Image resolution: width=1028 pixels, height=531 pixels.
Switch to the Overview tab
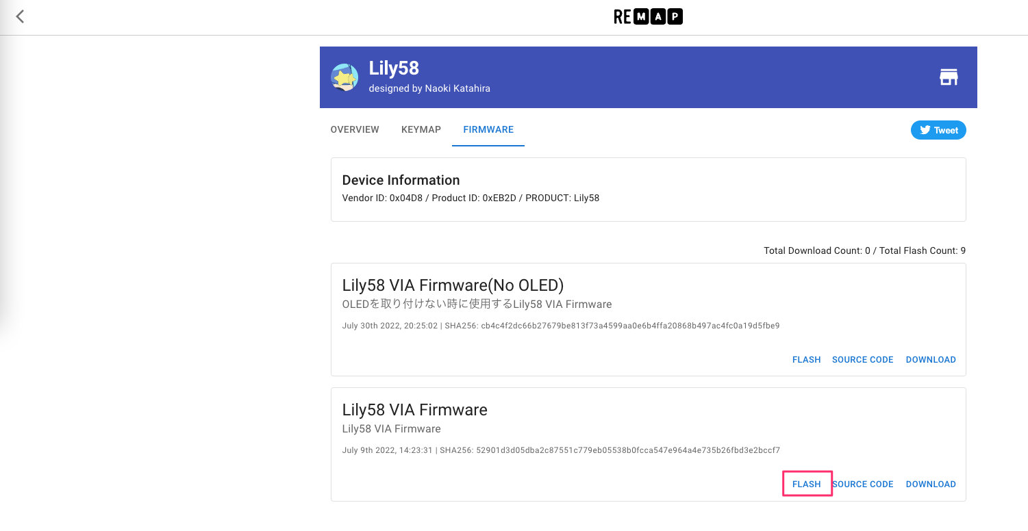pyautogui.click(x=355, y=129)
